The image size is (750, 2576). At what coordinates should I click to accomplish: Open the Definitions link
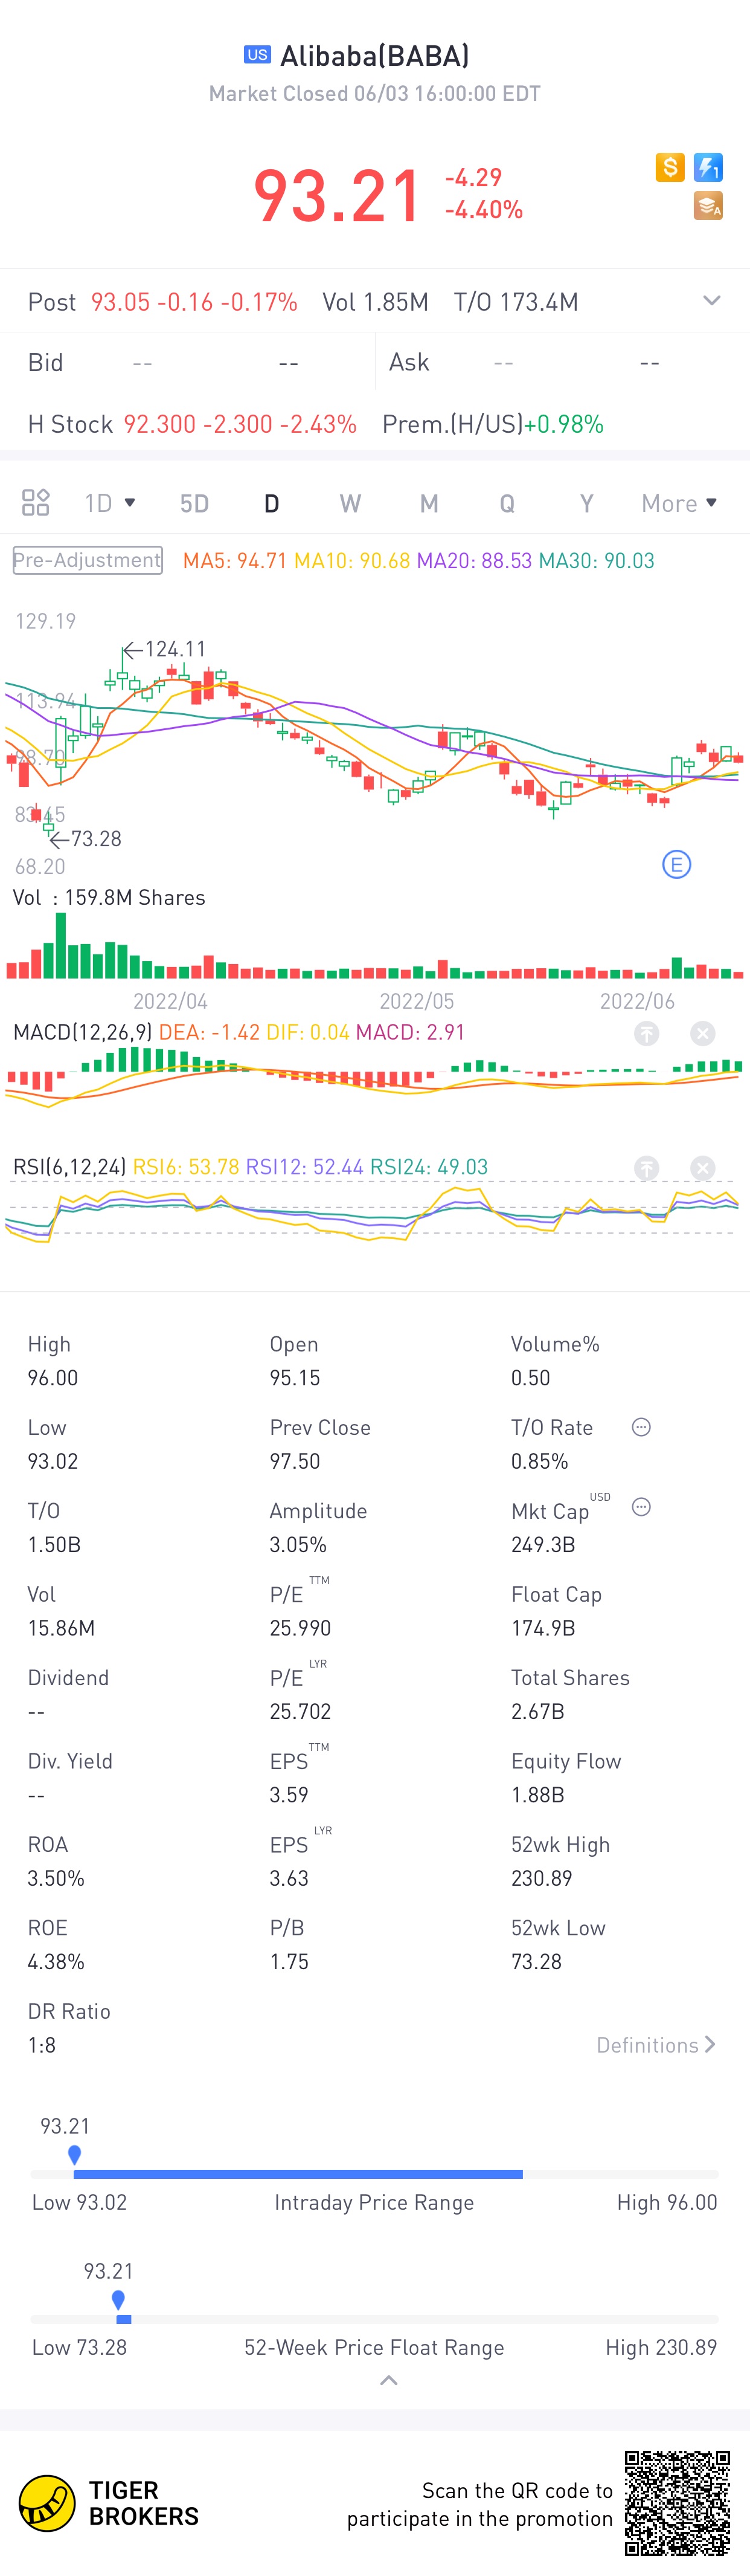point(656,2045)
